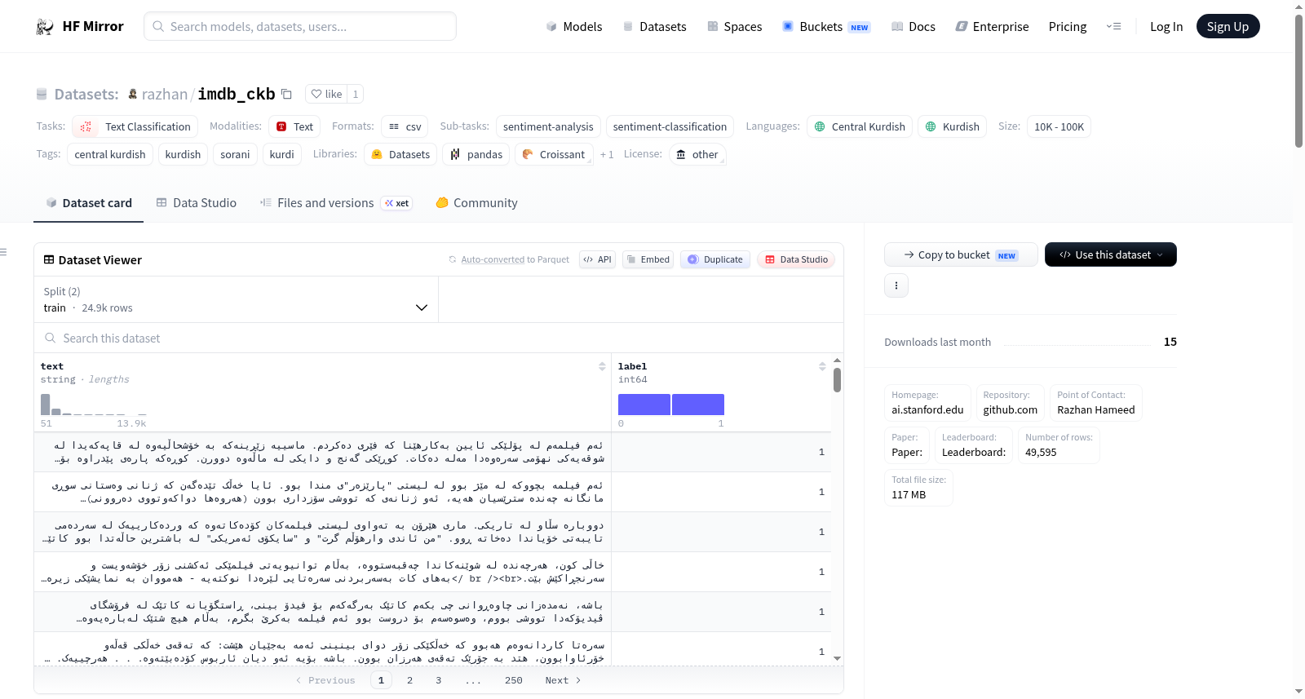
Task: Click the dataset table vertical scrollbar
Action: pyautogui.click(x=837, y=380)
